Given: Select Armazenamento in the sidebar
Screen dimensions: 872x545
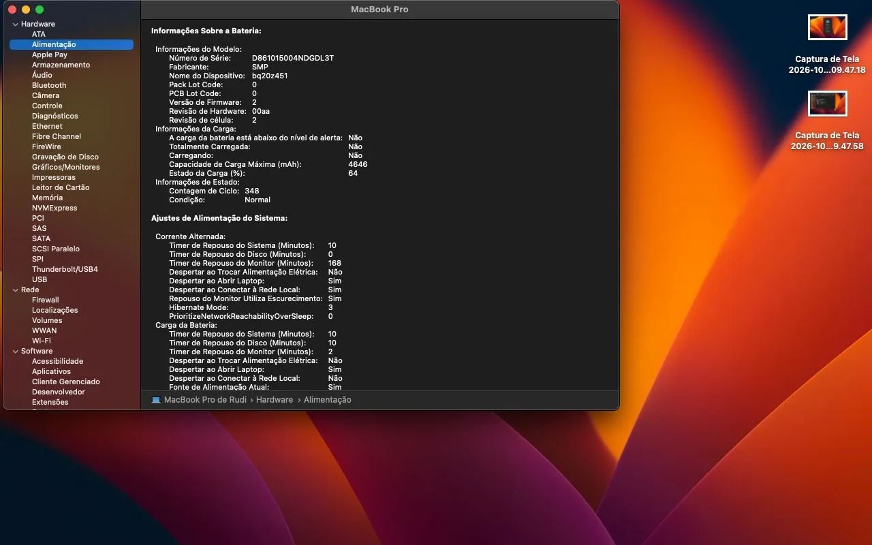Looking at the screenshot, I should (61, 65).
